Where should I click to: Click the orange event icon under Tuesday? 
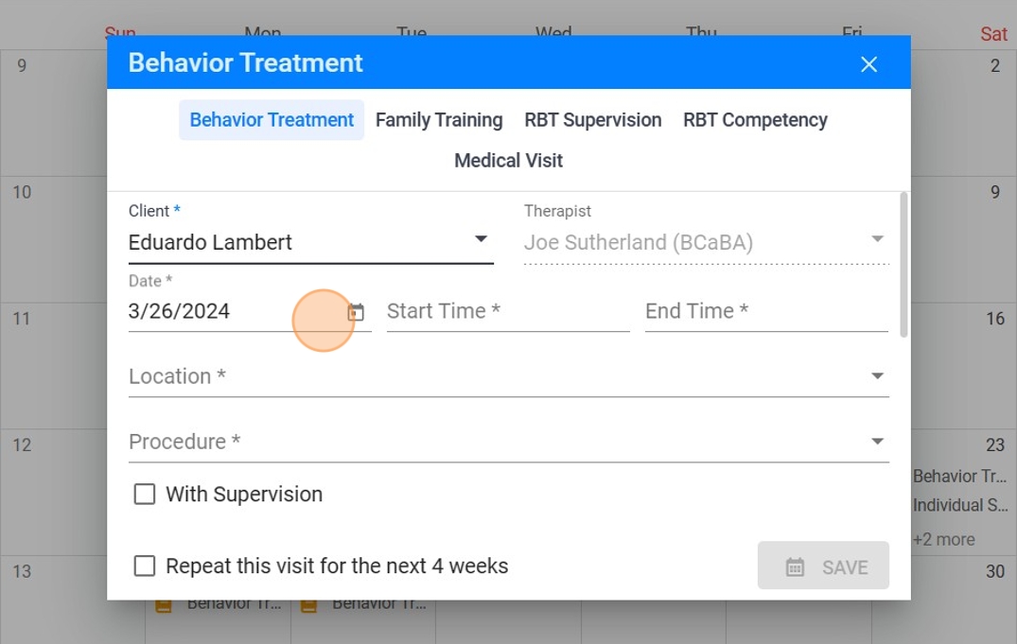click(x=309, y=605)
